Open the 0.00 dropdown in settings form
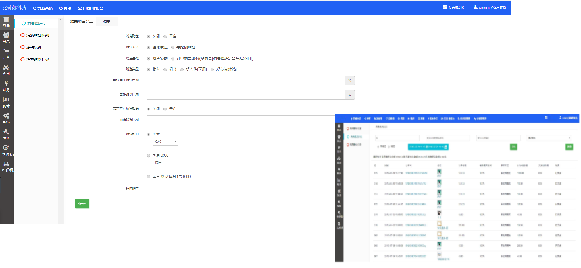 pos(165,141)
